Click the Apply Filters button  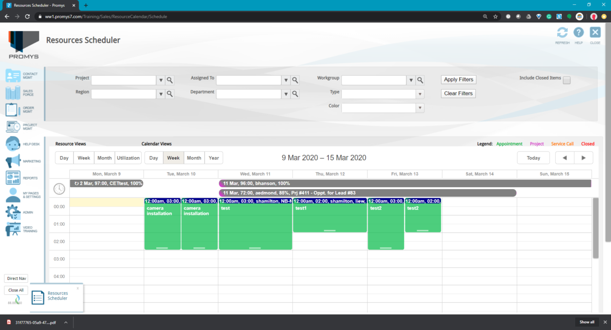pyautogui.click(x=458, y=80)
